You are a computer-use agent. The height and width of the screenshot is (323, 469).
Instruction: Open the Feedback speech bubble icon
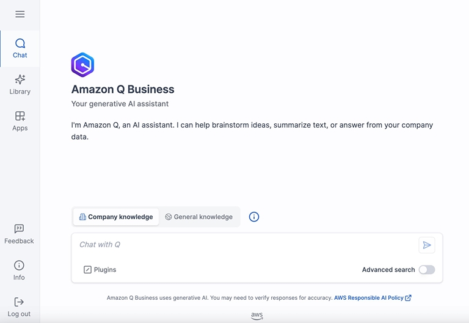click(x=19, y=229)
